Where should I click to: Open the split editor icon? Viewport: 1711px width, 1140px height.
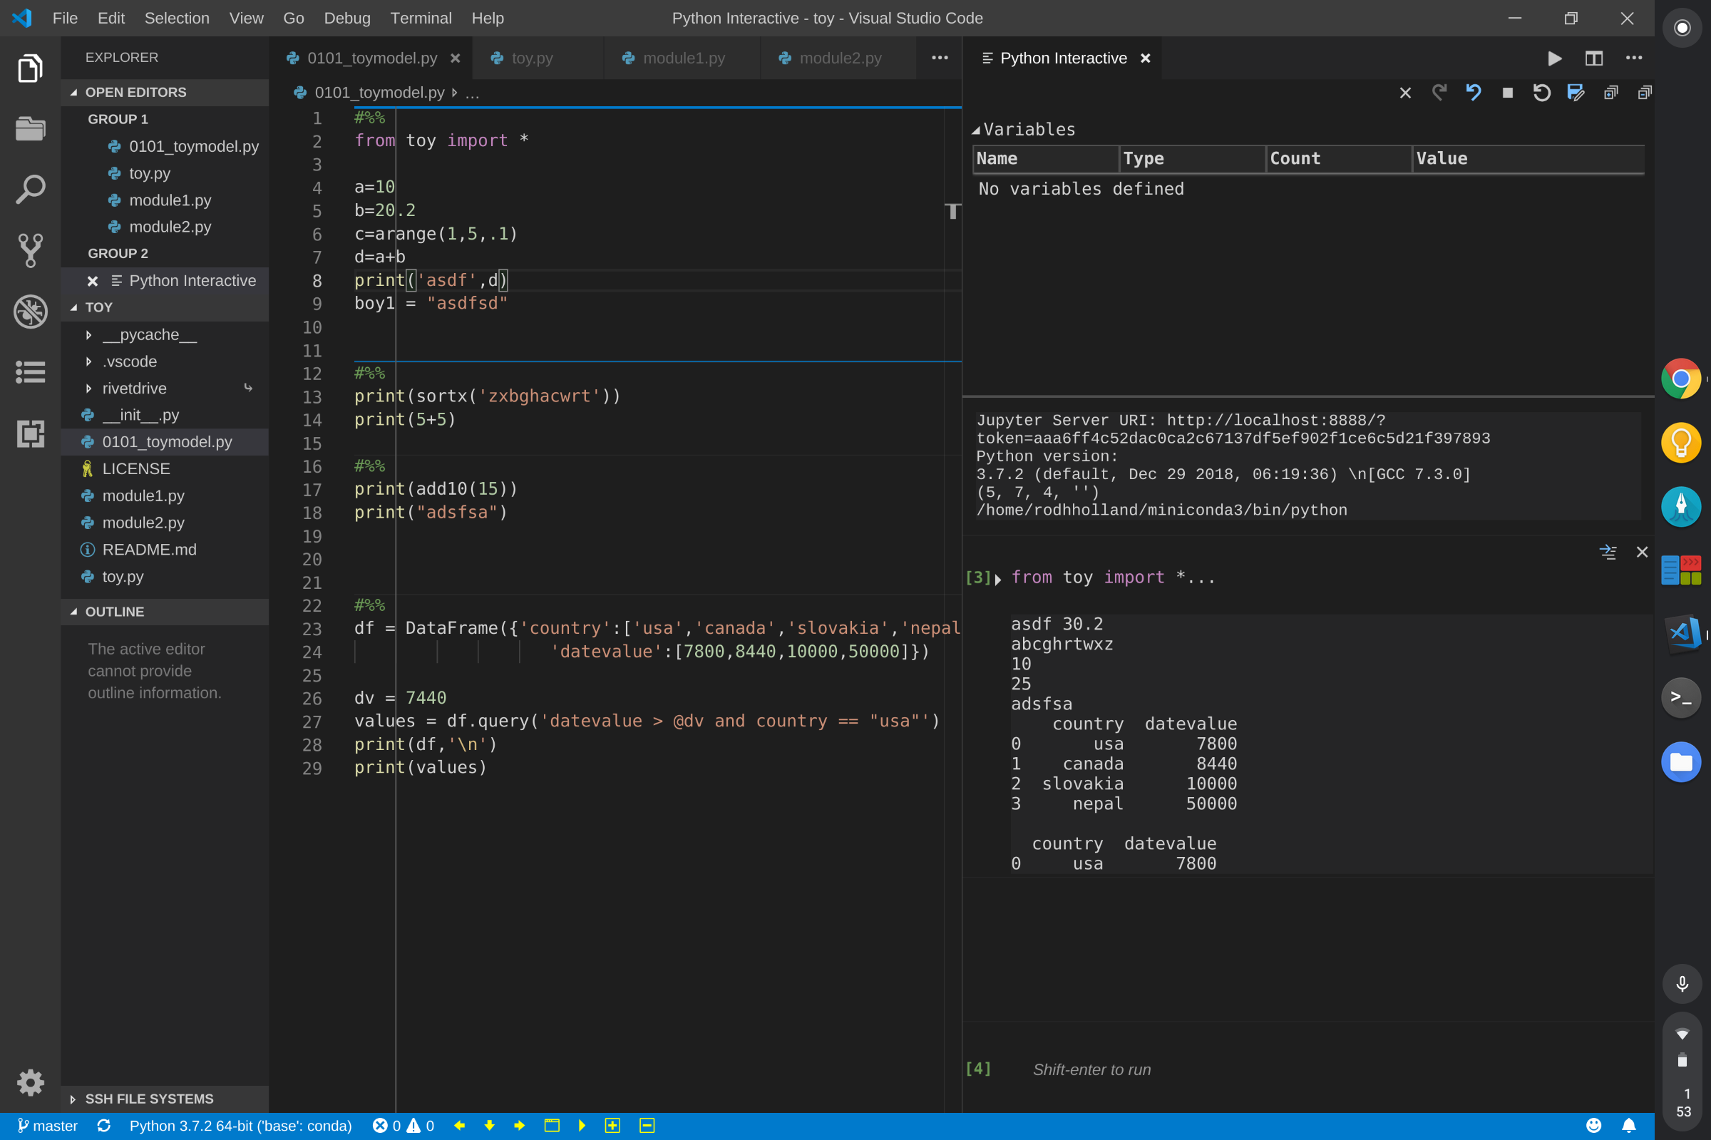(1594, 58)
